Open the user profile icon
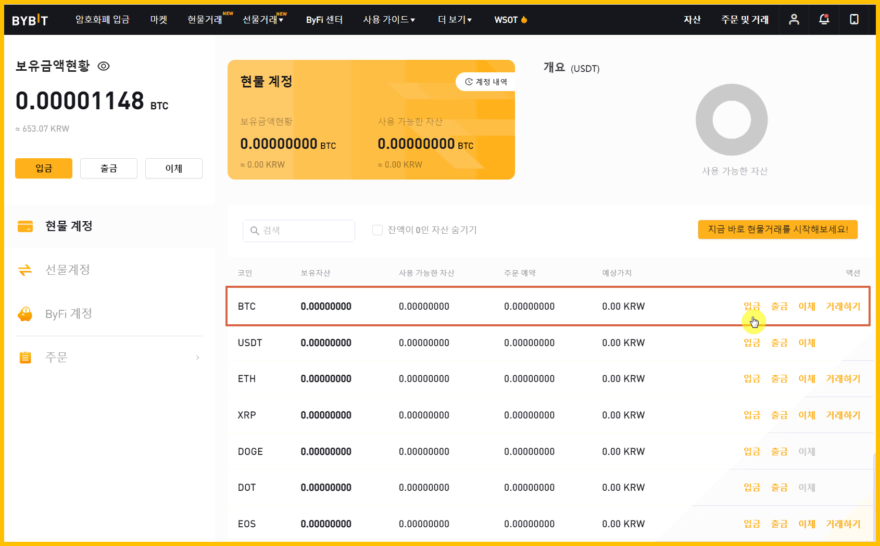 (794, 19)
